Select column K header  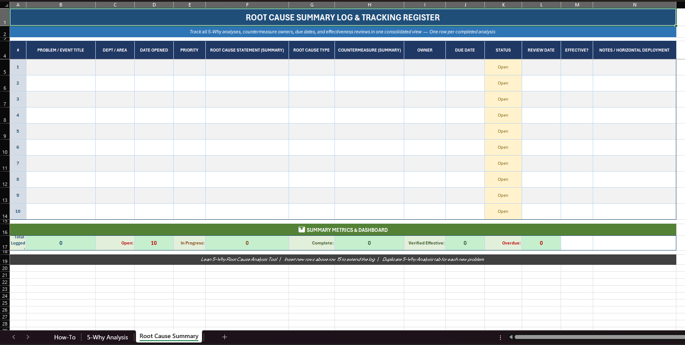coord(503,5)
